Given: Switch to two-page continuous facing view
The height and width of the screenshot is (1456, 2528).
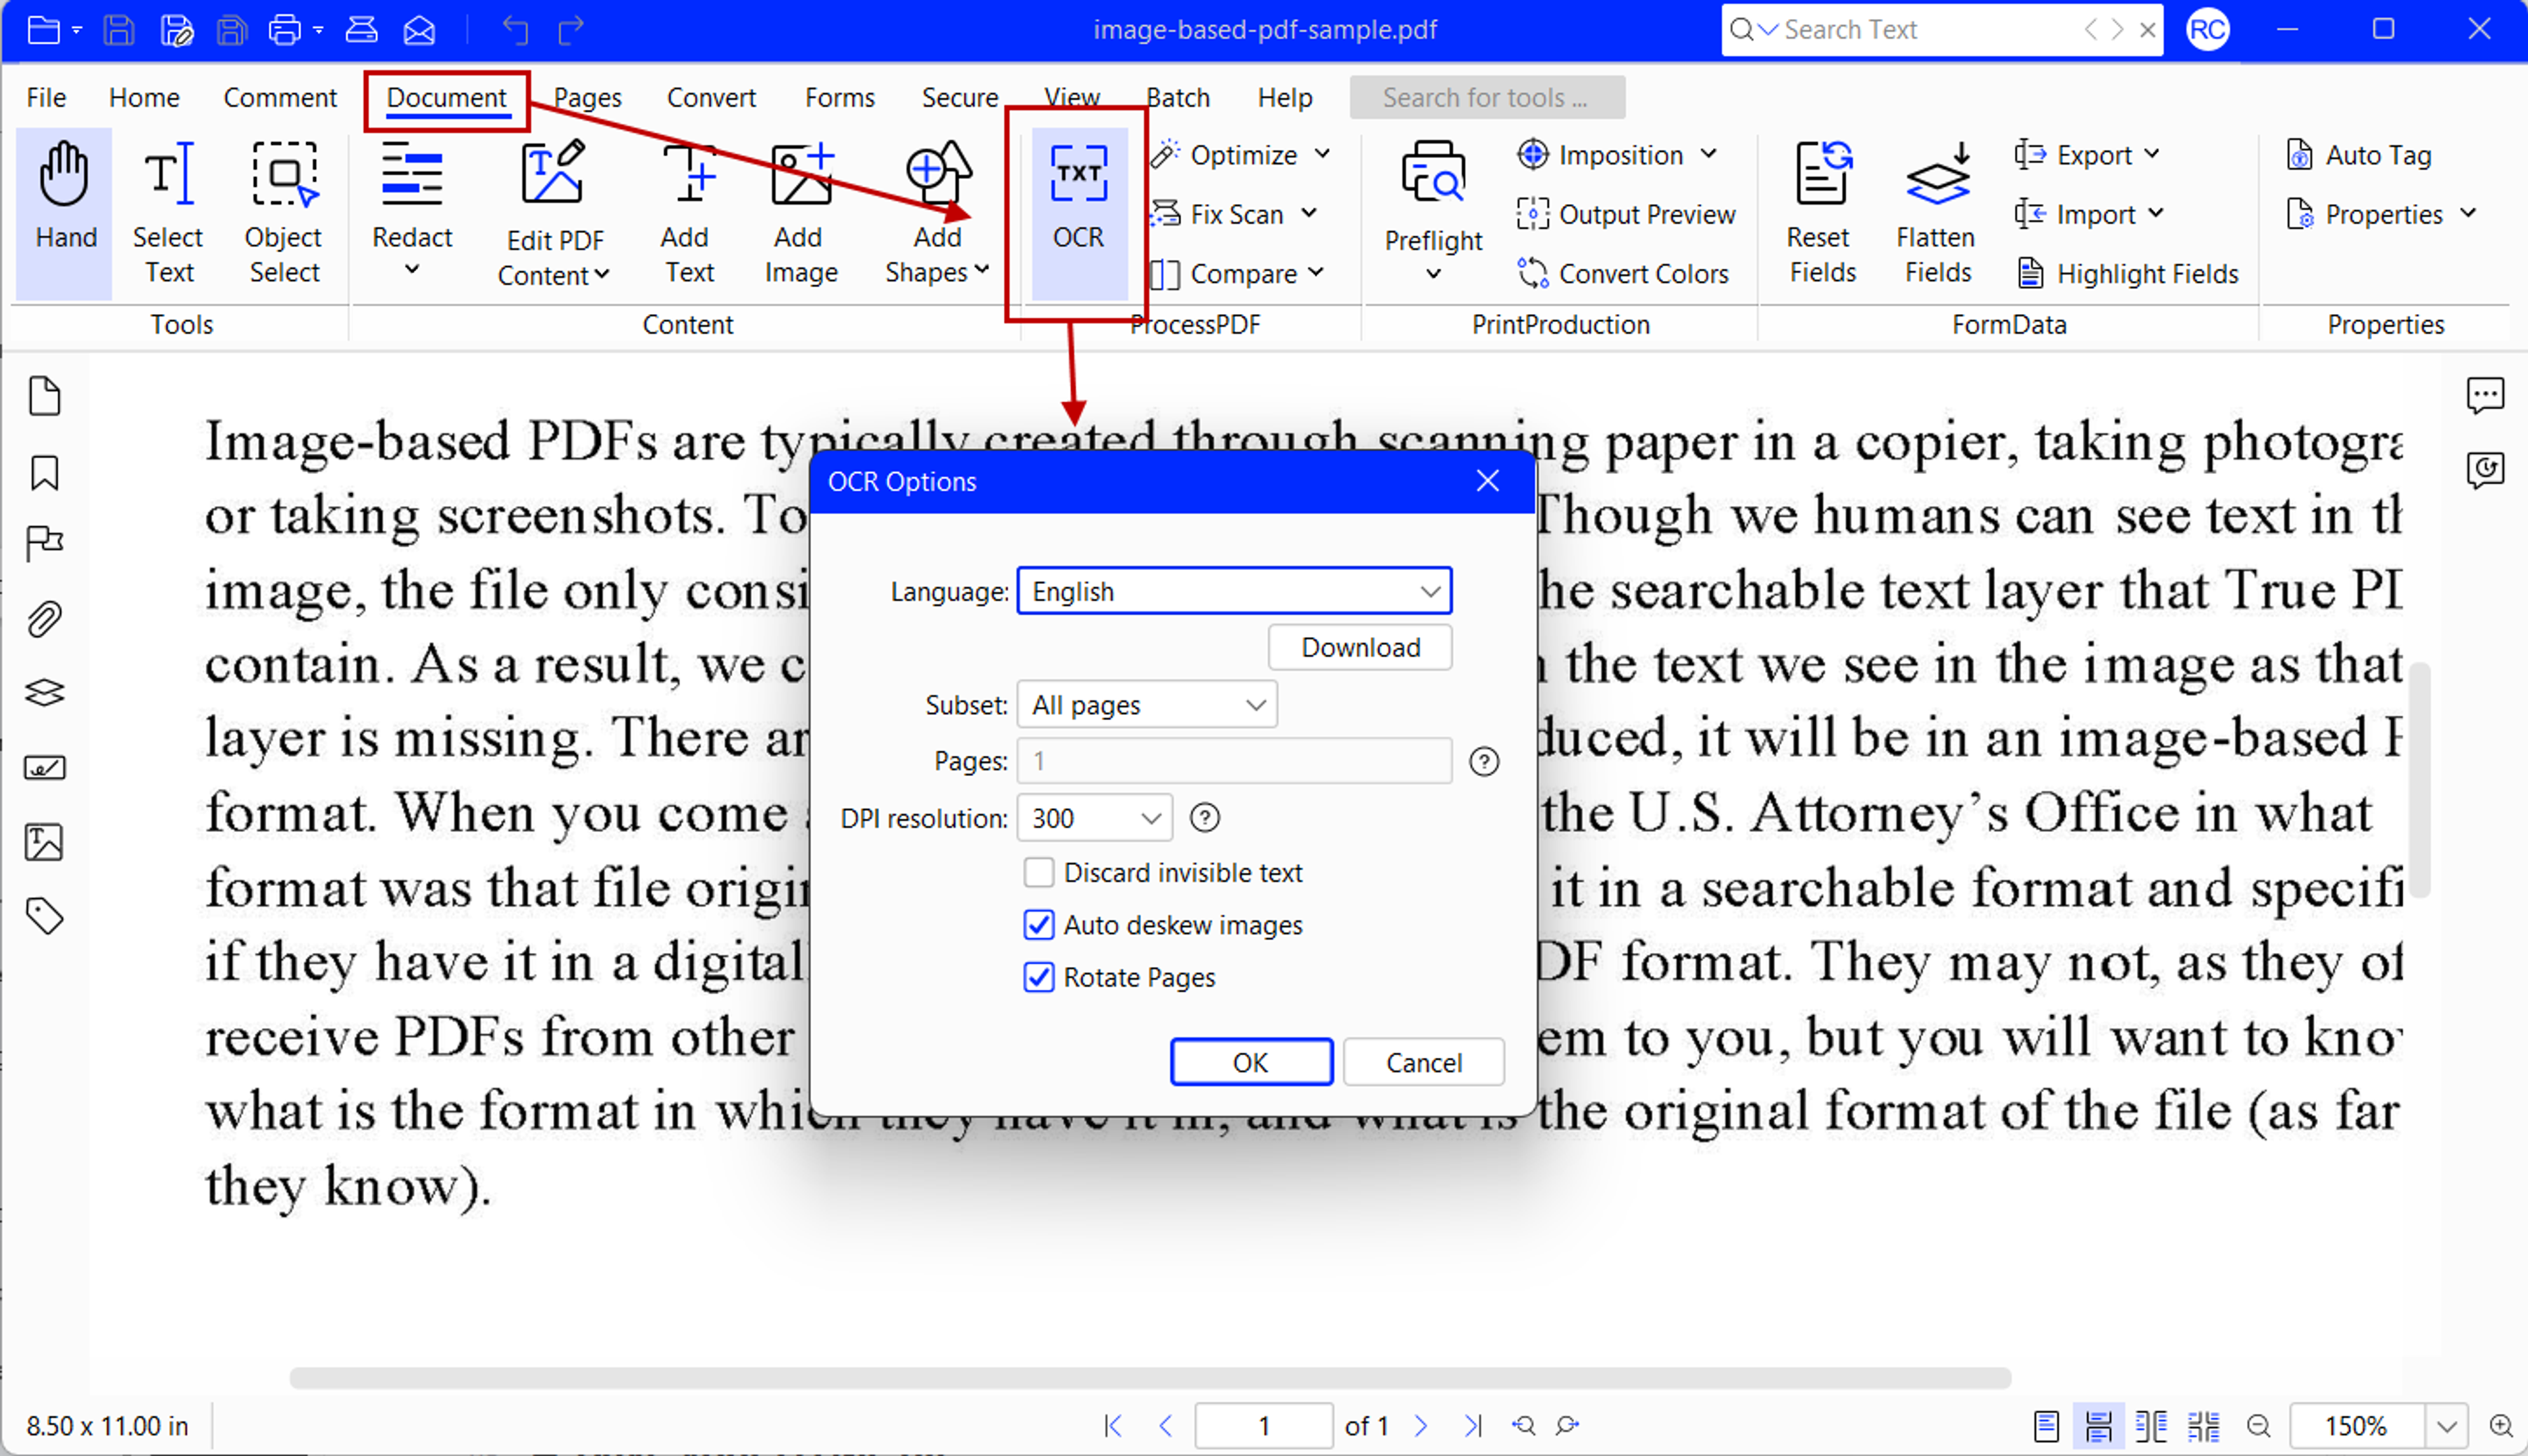Looking at the screenshot, I should pyautogui.click(x=2203, y=1426).
